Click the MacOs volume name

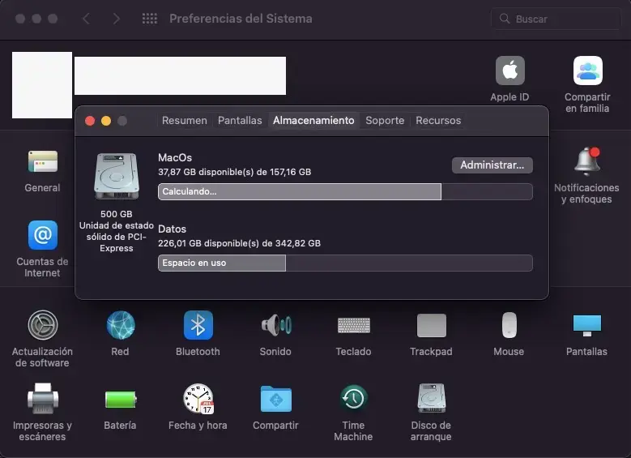tap(175, 158)
